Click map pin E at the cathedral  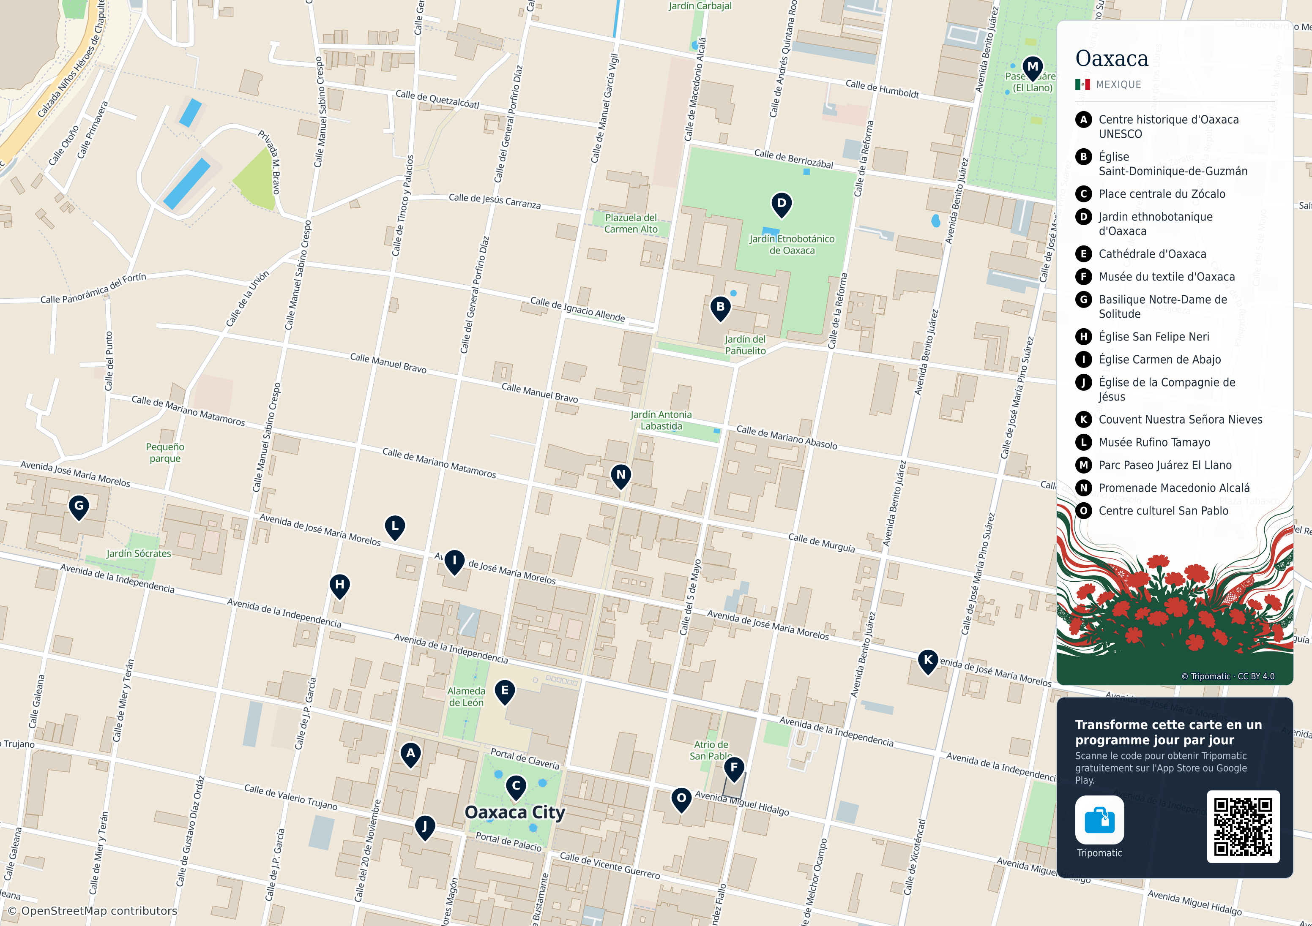505,692
